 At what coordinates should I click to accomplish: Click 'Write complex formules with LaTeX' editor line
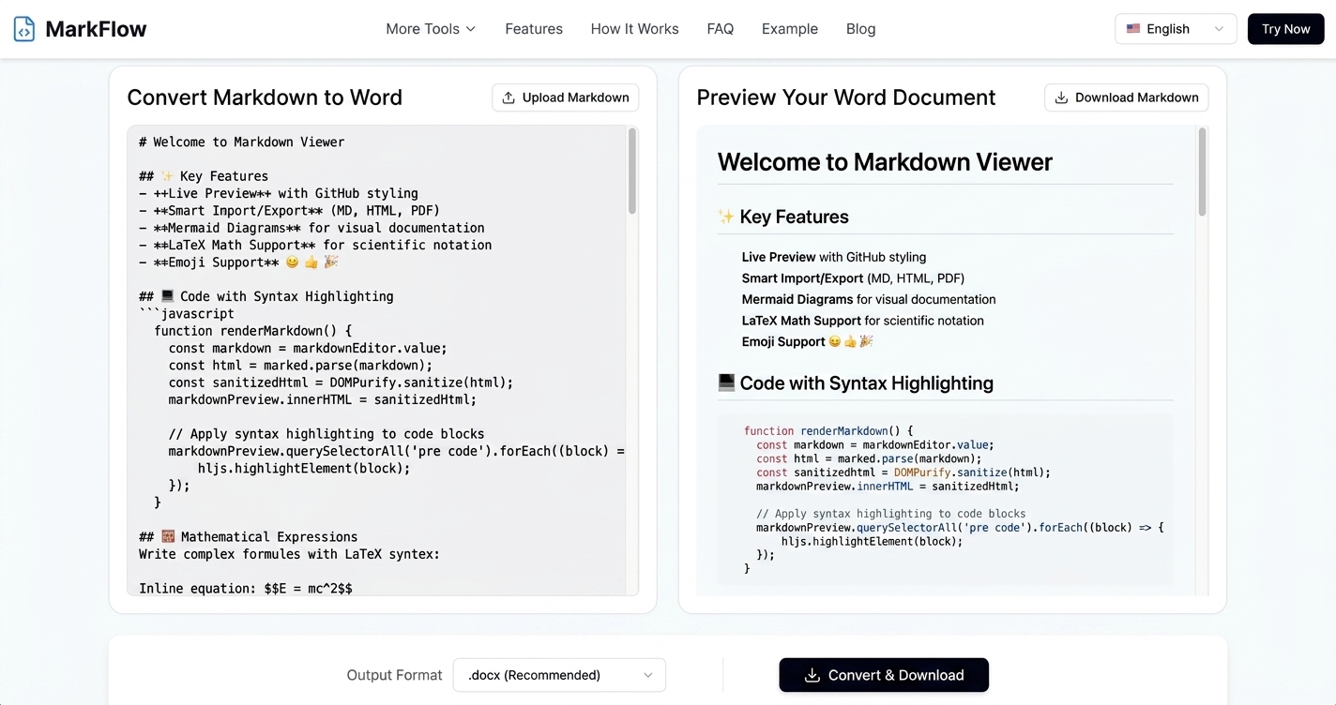pos(289,554)
